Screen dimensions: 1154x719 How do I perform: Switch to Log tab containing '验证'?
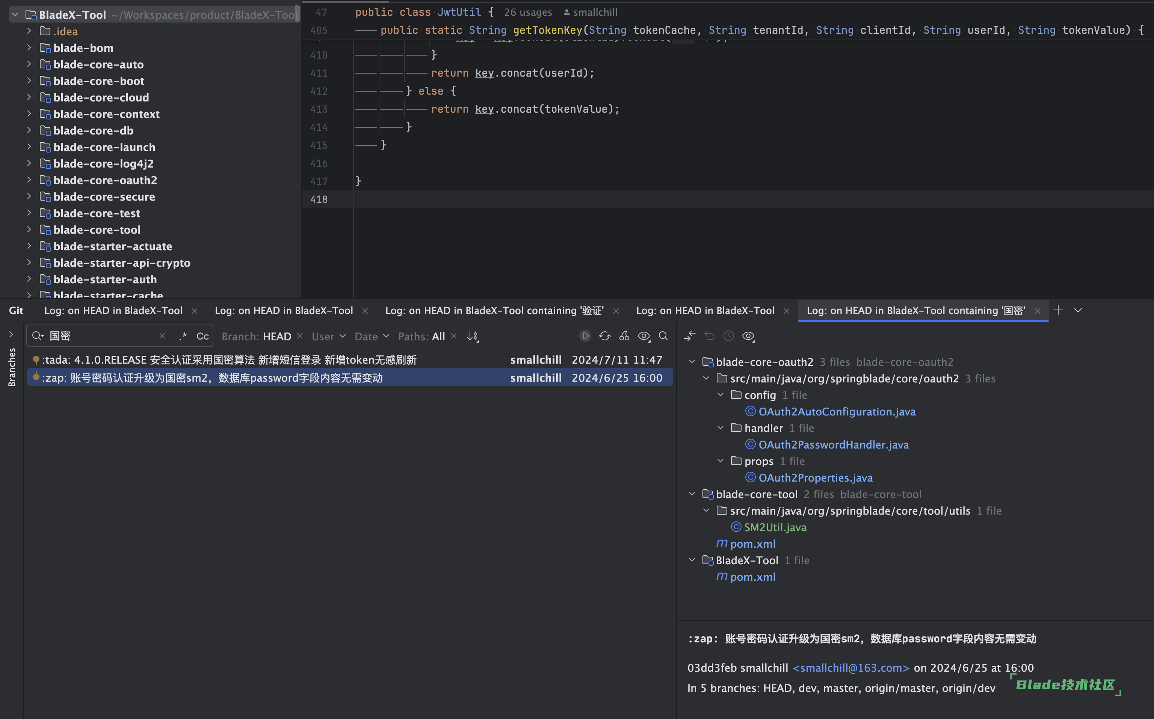[x=494, y=311]
